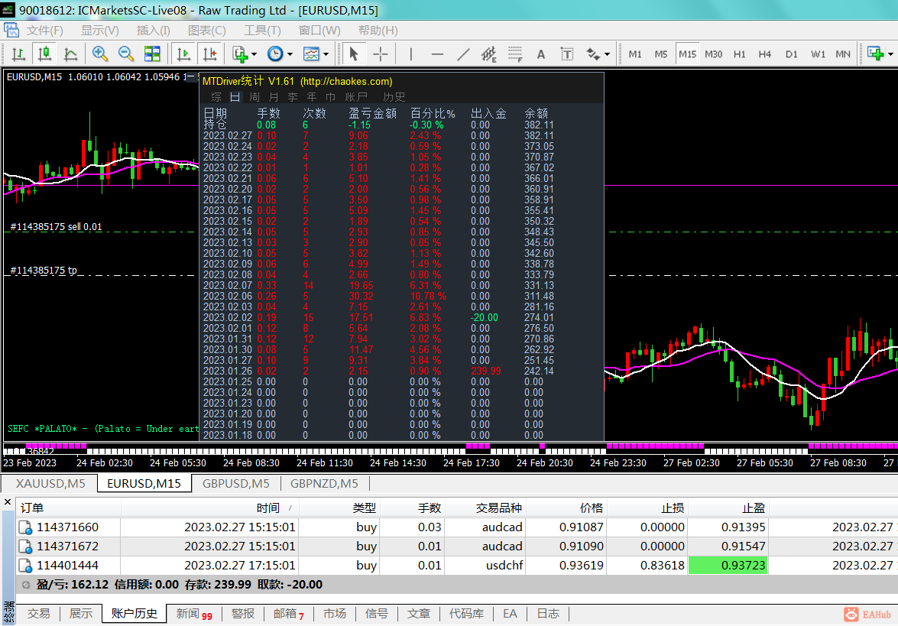Switch timeframe to M30

coord(714,54)
